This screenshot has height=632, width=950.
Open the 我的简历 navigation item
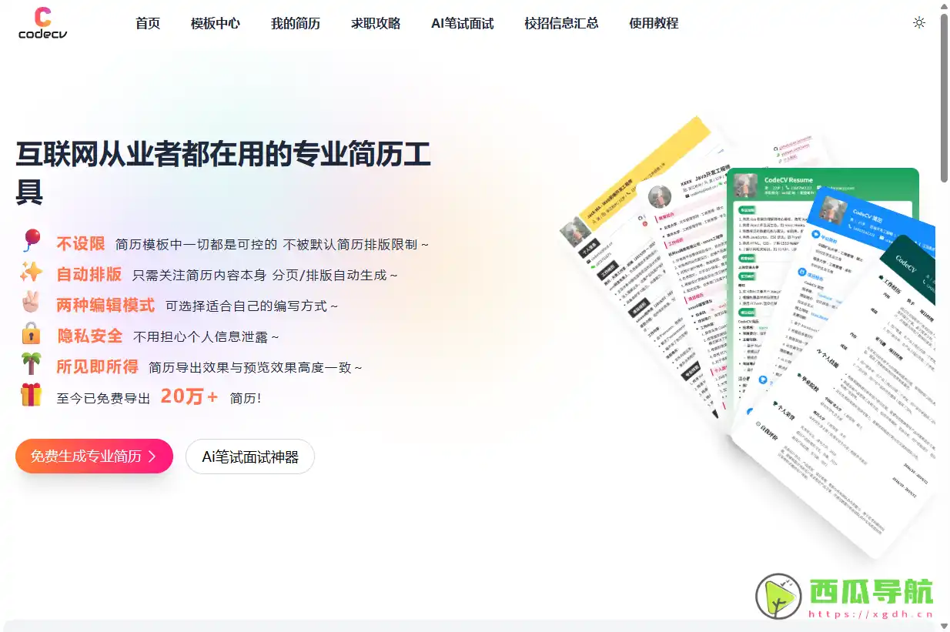click(x=295, y=23)
